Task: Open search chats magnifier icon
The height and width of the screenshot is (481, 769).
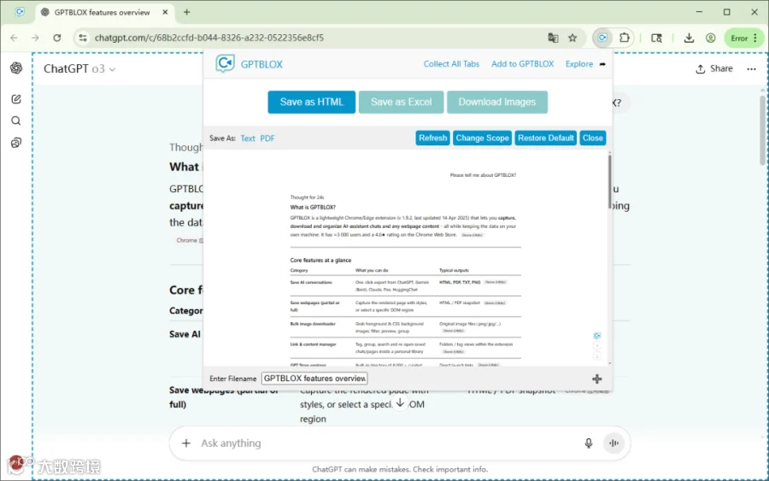Action: click(x=16, y=120)
